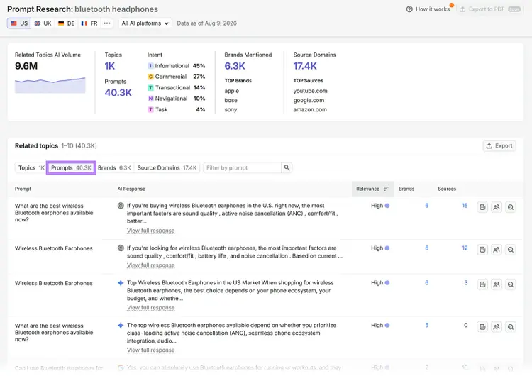Open brands people icon in 12-sources row
The width and height of the screenshot is (532, 376).
497,250
